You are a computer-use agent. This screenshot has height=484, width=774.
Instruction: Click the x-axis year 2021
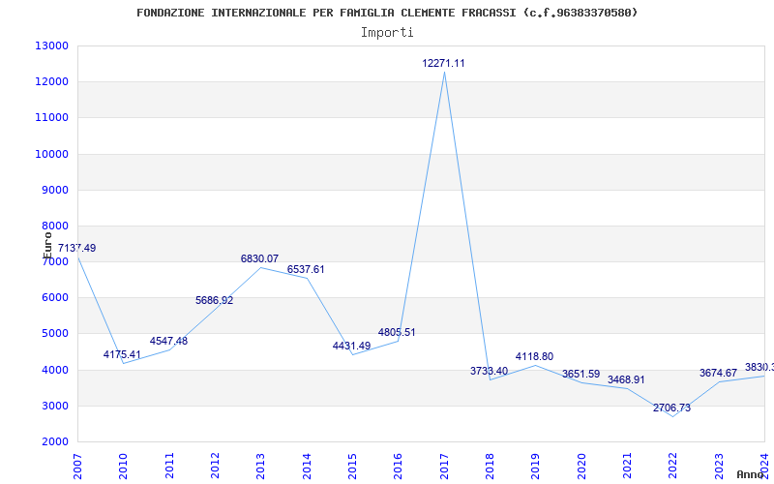coord(627,467)
